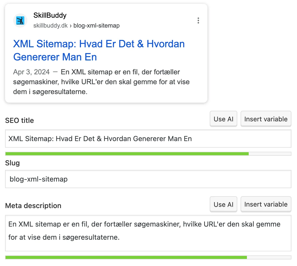Click the Slug section heading
297x266 pixels.
12,163
